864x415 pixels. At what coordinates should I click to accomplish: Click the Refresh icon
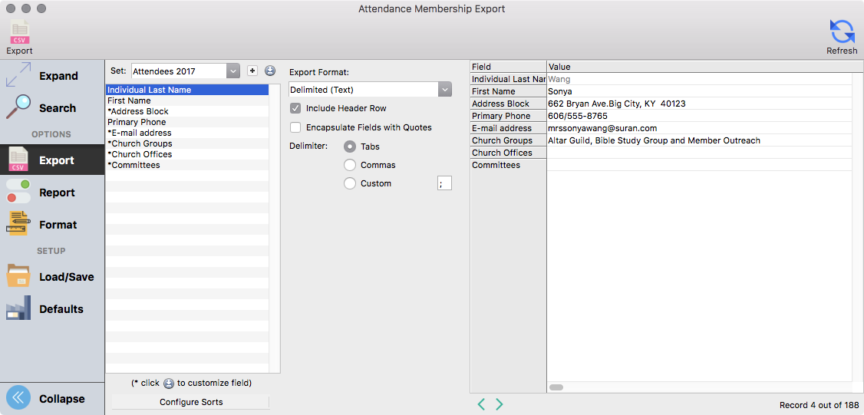pyautogui.click(x=842, y=32)
